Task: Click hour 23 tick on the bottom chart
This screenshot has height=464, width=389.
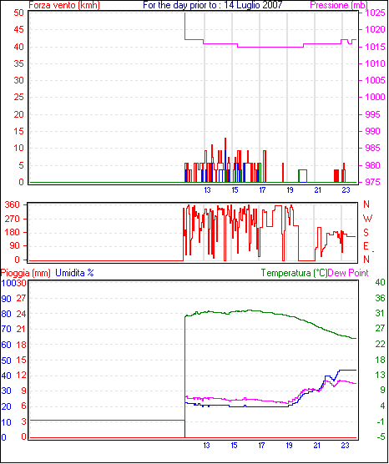Action: [x=346, y=446]
